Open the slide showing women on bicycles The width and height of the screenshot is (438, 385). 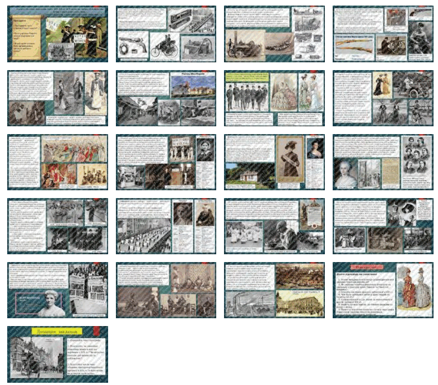pos(383,98)
